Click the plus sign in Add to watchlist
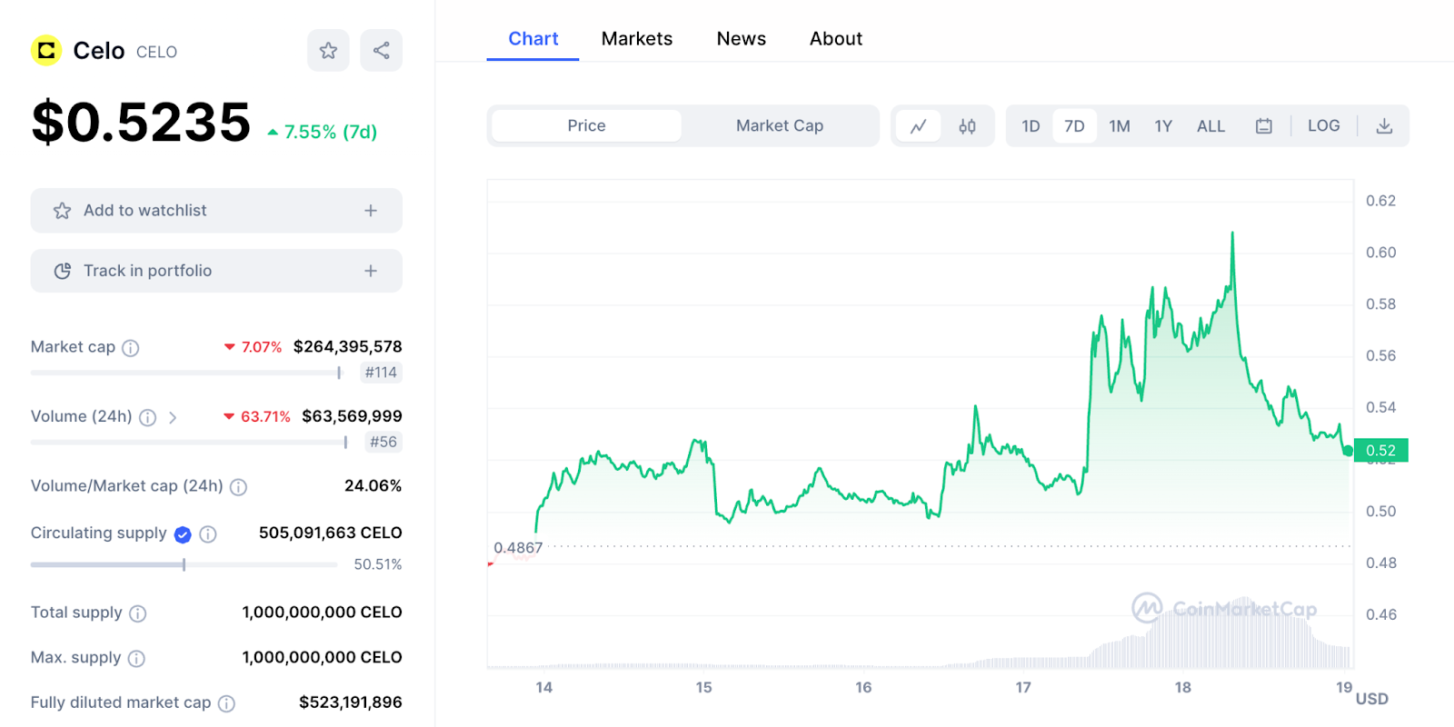This screenshot has height=727, width=1454. 371,211
